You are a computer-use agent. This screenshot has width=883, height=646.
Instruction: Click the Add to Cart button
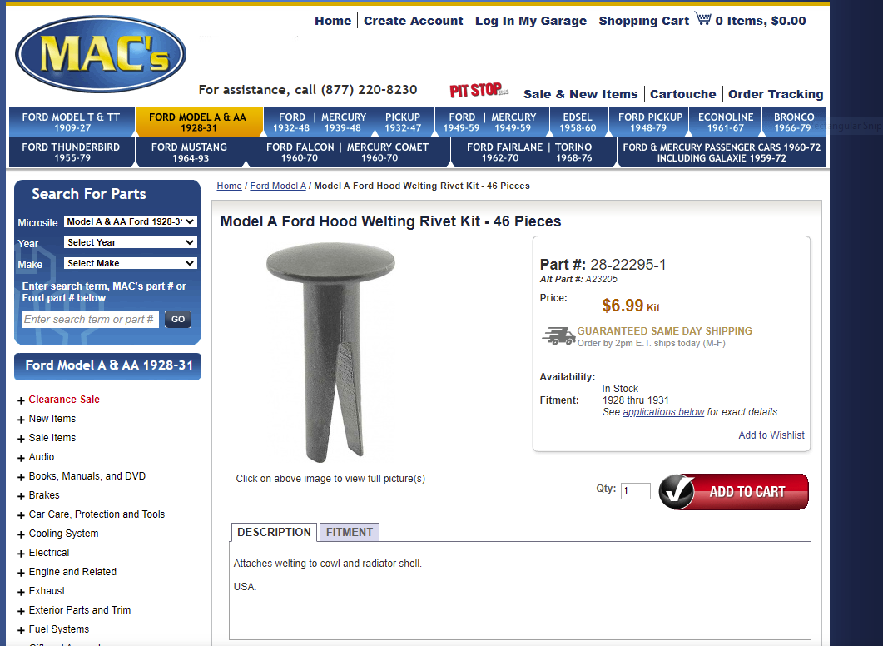tap(733, 492)
